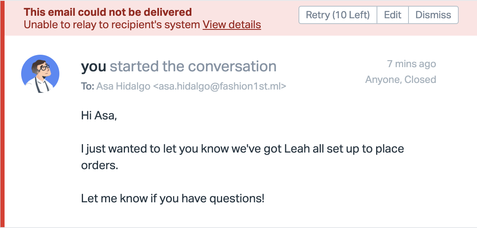
Task: Click the "Unable to relay to recipient's system" message
Action: (112, 25)
